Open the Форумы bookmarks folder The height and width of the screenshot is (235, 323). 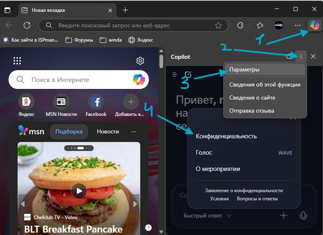[x=79, y=40]
